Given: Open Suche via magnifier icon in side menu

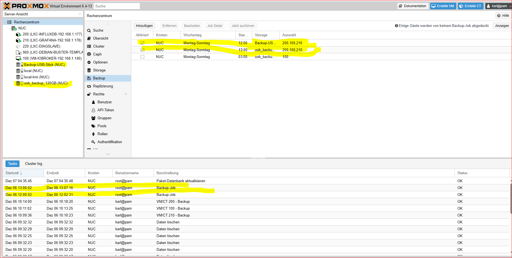Looking at the screenshot, I should pos(89,30).
